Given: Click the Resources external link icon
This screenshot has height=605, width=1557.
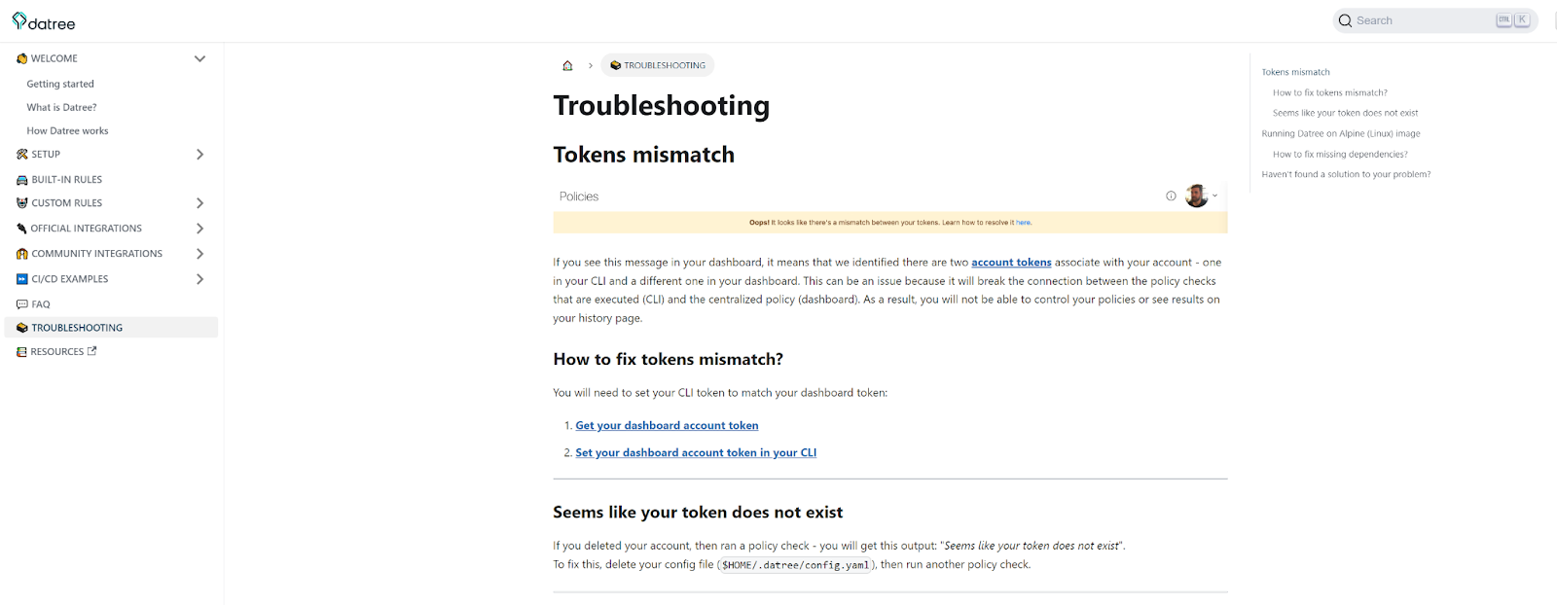Looking at the screenshot, I should click(92, 351).
